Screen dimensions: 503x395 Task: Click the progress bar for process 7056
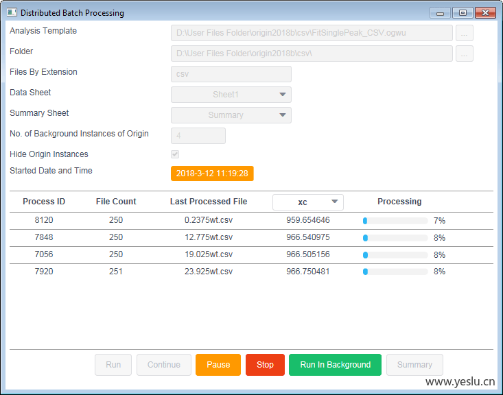[x=395, y=255]
